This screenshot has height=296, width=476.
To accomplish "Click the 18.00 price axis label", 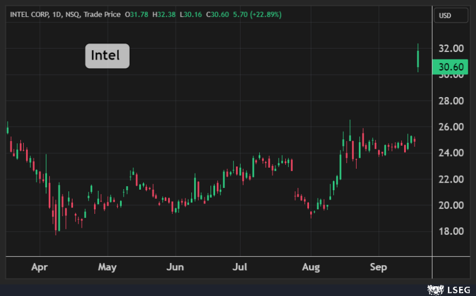I will click(x=450, y=231).
